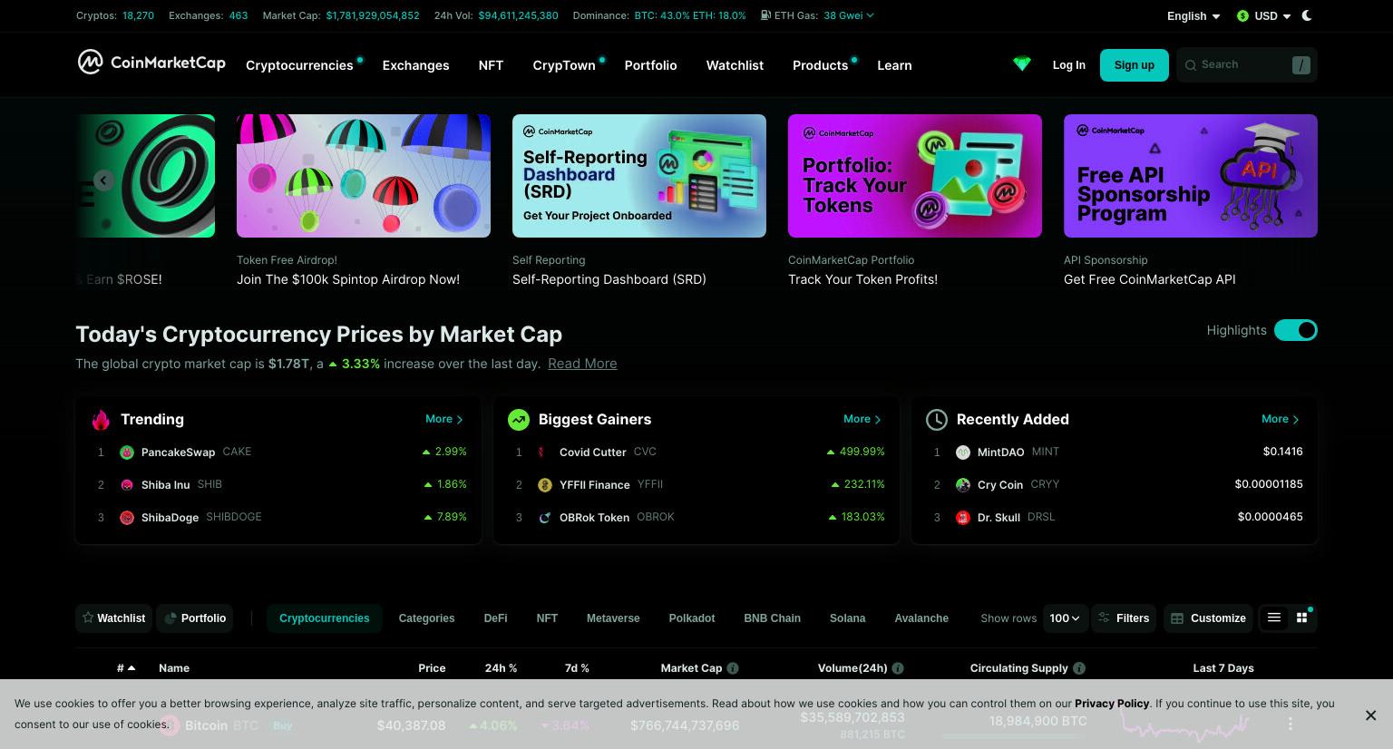Viewport: 1393px width, 749px height.
Task: Select the Categories tab
Action: [x=426, y=618]
